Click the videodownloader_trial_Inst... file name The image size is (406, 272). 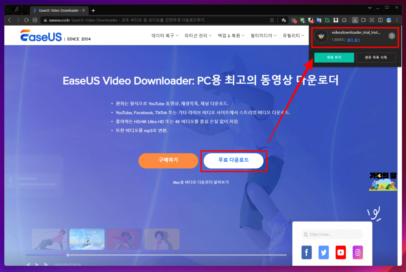coord(356,33)
